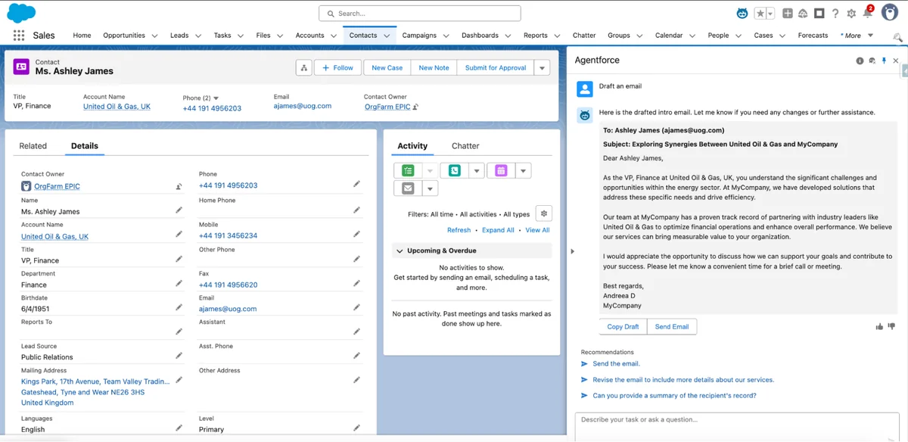Open the favorites list dropdown arrow
Screen dimensions: 908x442
point(770,14)
